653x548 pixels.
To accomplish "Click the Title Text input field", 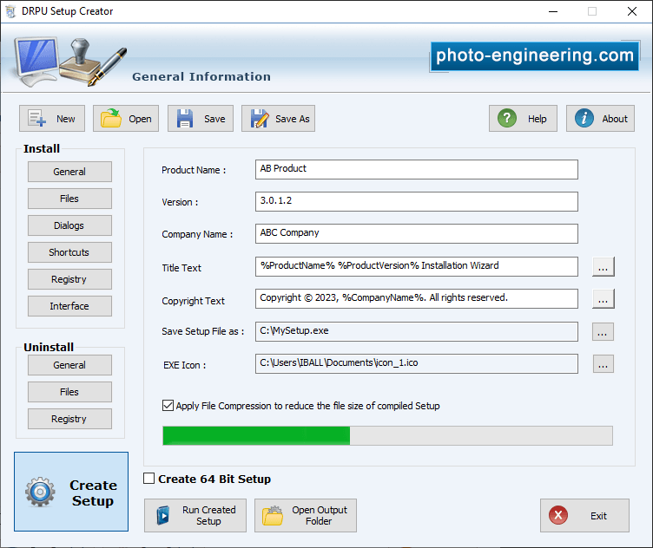I will [x=417, y=266].
